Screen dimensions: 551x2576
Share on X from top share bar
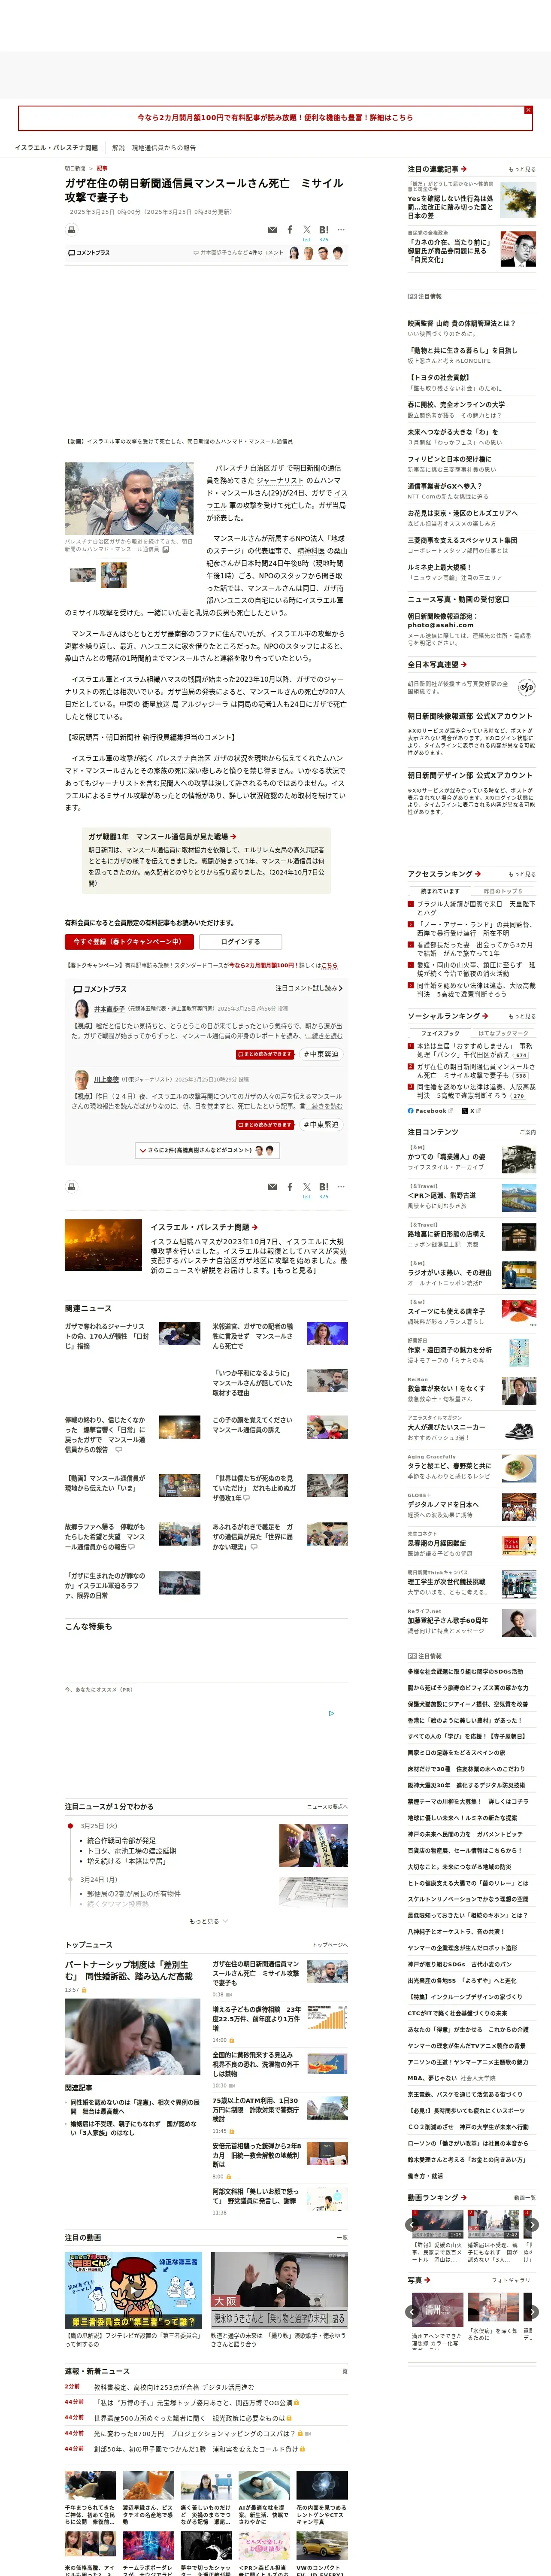[307, 230]
